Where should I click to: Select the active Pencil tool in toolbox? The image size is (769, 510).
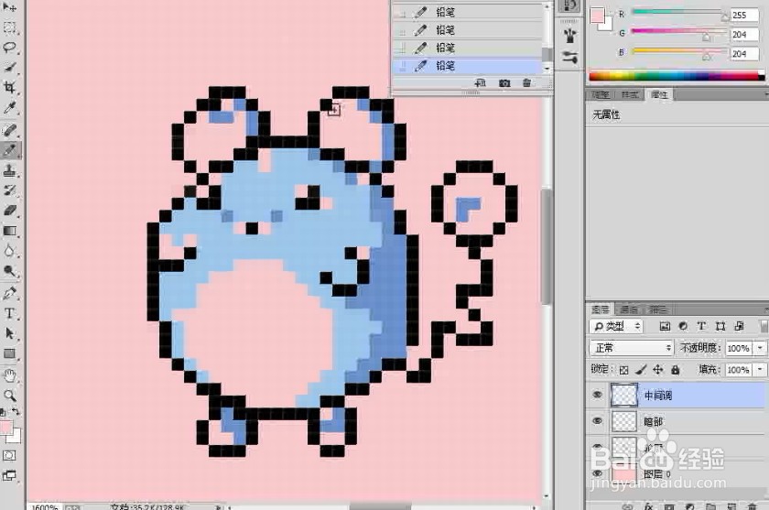click(10, 150)
